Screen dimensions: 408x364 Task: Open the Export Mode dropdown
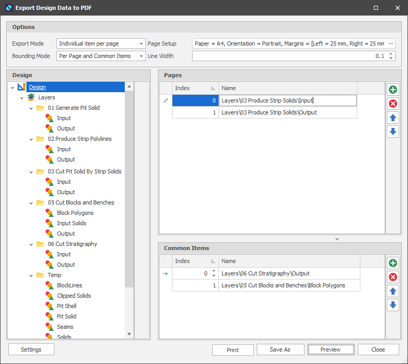pyautogui.click(x=141, y=44)
